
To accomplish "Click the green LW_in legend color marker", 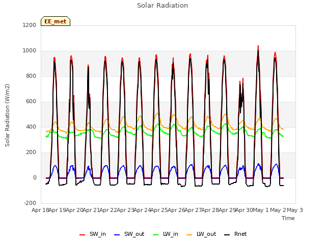I will (x=156, y=235).
